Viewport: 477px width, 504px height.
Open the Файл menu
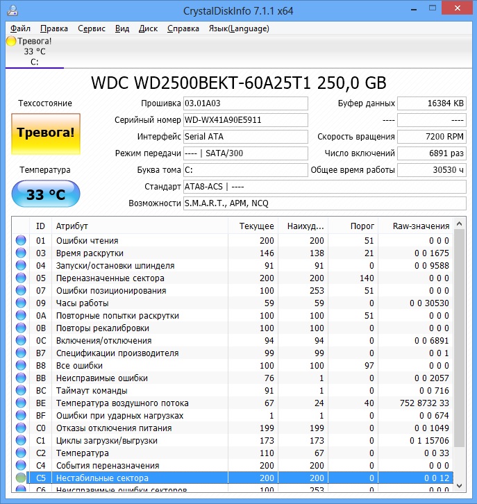click(20, 28)
